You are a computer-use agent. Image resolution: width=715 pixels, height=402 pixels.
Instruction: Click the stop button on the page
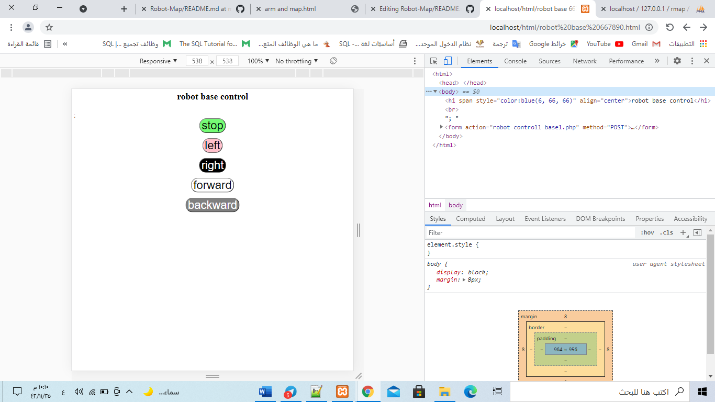(213, 126)
